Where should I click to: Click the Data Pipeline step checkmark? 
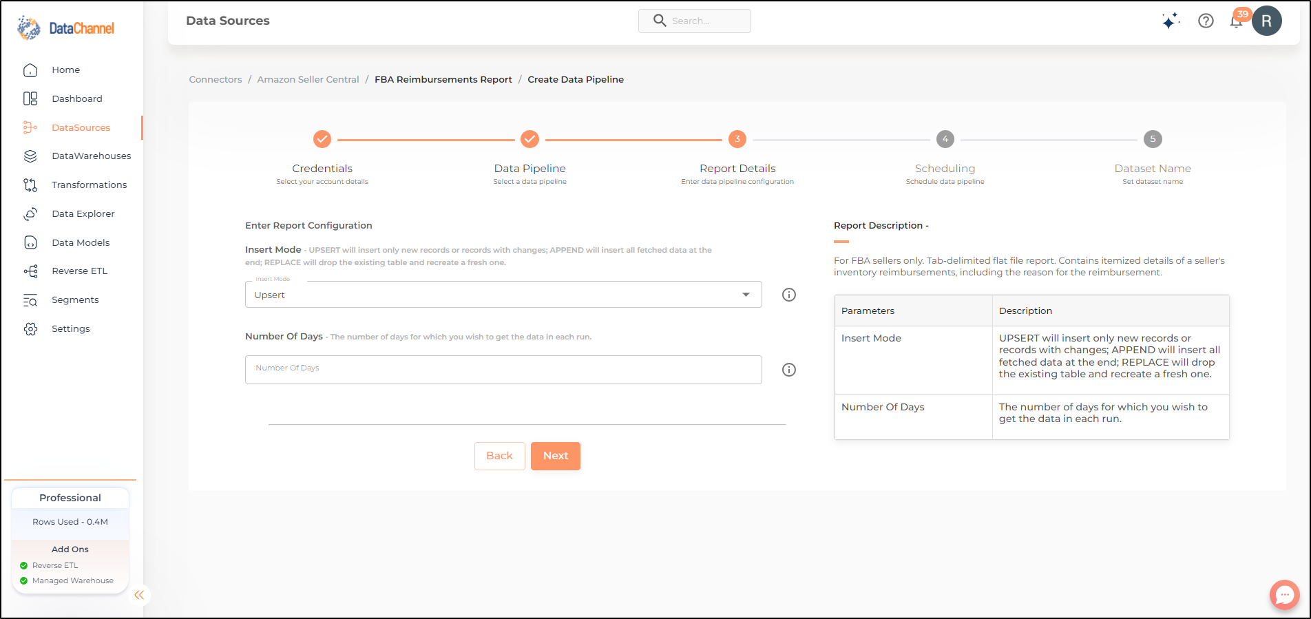[x=529, y=139]
